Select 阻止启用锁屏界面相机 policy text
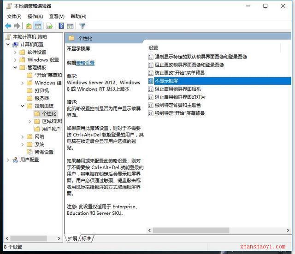Viewport: 295px width, 254px height. pyautogui.click(x=177, y=89)
